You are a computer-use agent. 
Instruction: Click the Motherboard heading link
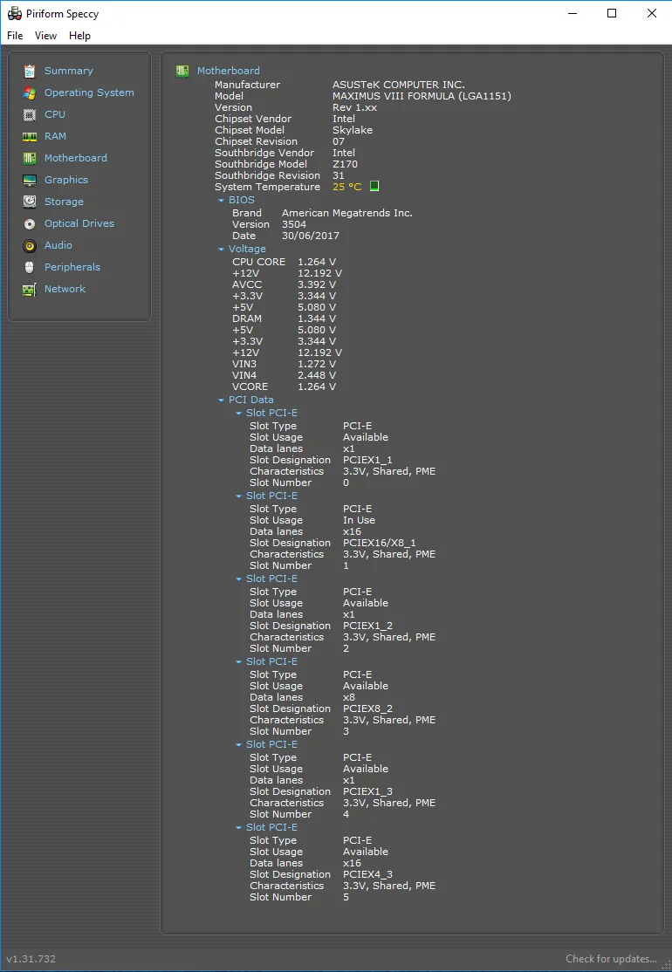click(x=228, y=71)
